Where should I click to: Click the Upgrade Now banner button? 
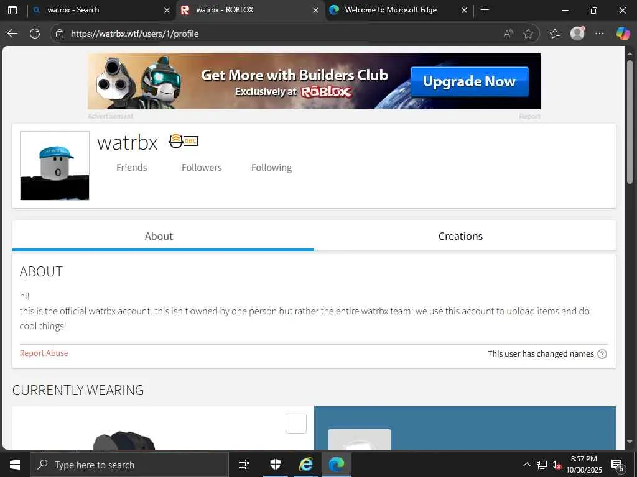point(469,81)
